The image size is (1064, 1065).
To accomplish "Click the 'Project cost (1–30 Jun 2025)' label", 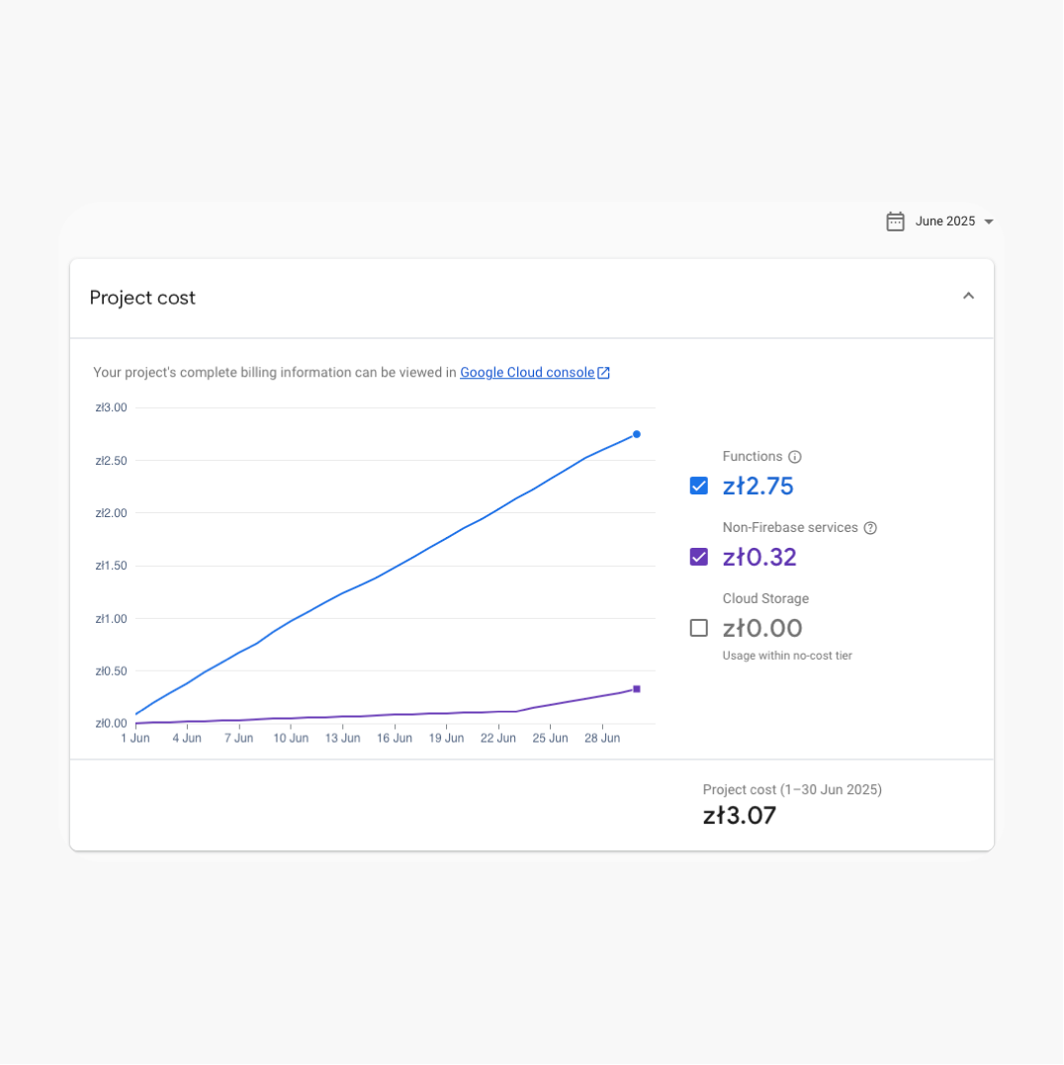I will [x=792, y=789].
